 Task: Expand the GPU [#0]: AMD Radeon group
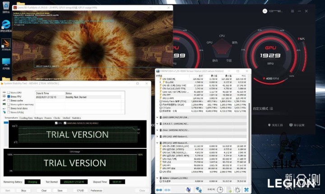point(158,137)
